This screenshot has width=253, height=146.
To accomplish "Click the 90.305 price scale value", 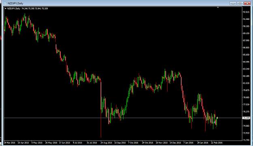I will click(246, 26).
